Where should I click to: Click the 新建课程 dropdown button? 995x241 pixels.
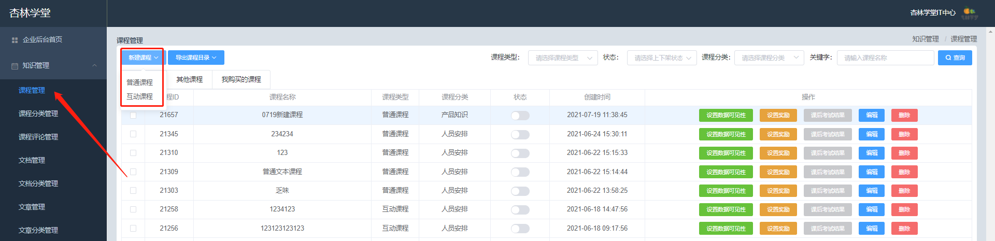tap(143, 58)
